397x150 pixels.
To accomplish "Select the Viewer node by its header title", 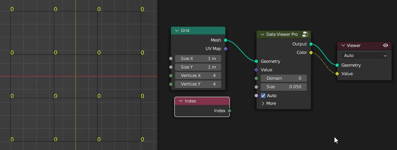I will coord(353,46).
